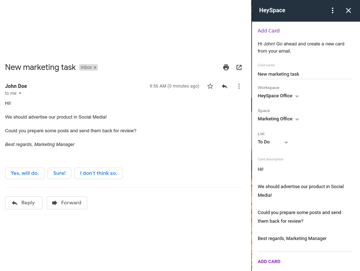The width and height of the screenshot is (360, 271).
Task: Click the Add Card heading link
Action: click(x=269, y=31)
